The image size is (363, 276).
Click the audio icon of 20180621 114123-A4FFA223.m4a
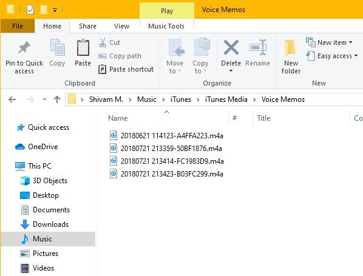tap(113, 135)
